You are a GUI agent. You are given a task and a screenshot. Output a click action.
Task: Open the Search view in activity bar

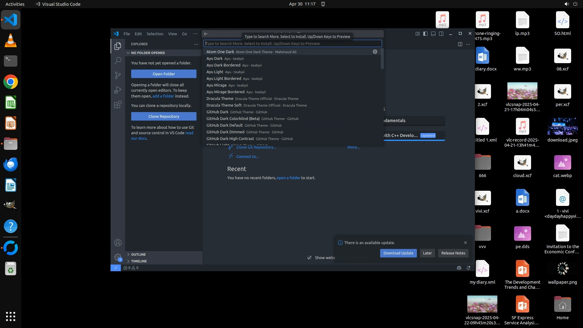(x=118, y=60)
